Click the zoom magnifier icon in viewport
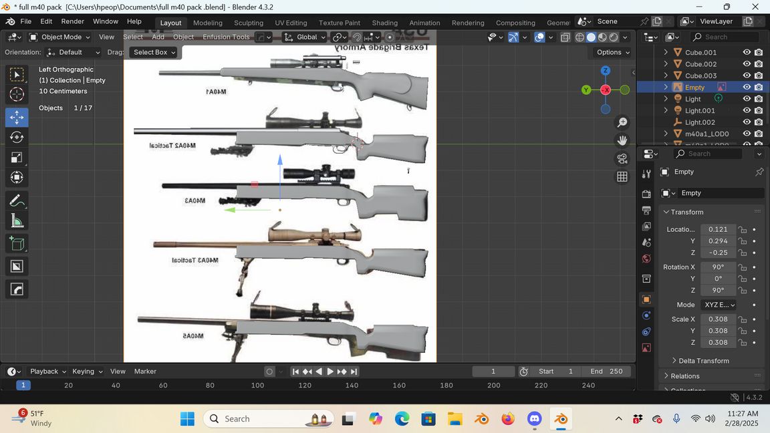Image resolution: width=770 pixels, height=433 pixels. coord(622,122)
